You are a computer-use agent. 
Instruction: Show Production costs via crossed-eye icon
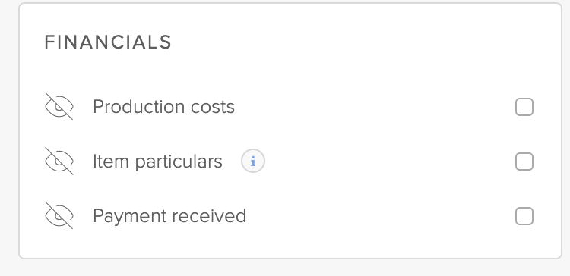(x=59, y=107)
